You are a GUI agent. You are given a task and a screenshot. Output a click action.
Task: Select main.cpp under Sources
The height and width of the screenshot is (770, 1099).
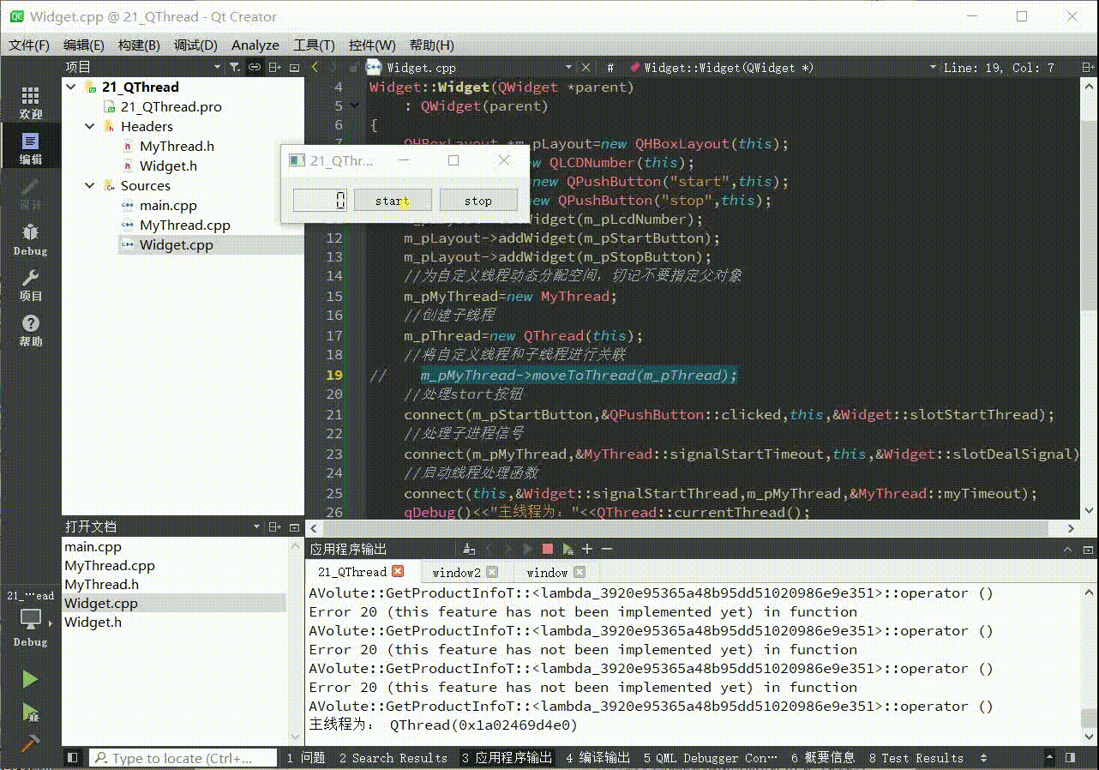coord(168,205)
